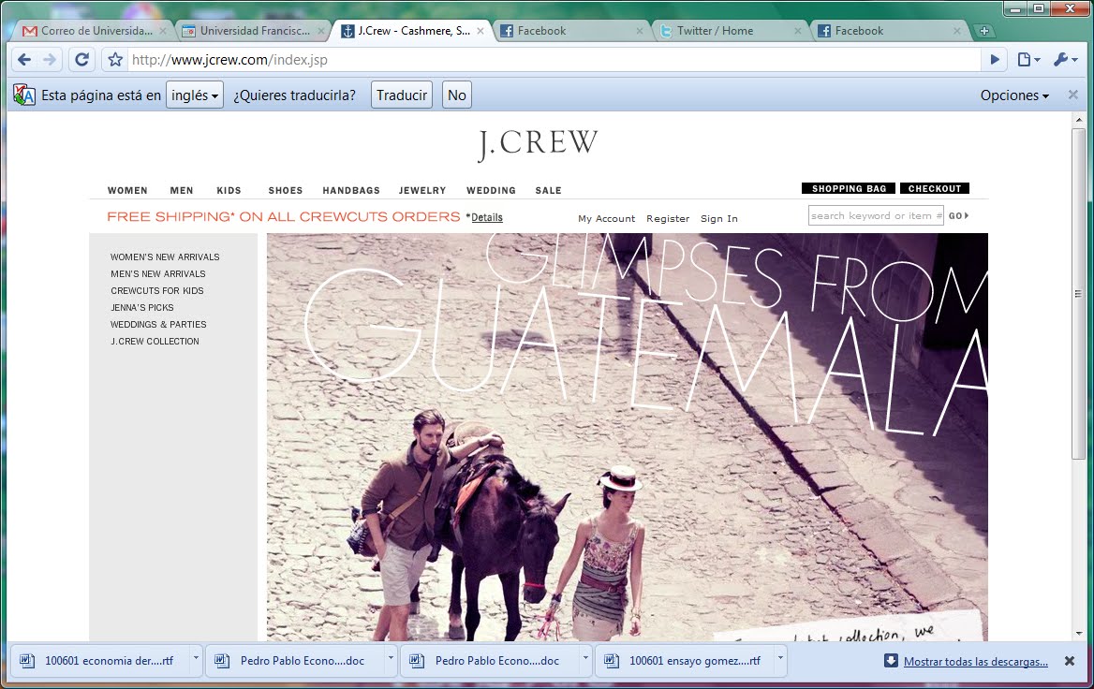Open the JEWELRY menu
1094x689 pixels.
422,190
